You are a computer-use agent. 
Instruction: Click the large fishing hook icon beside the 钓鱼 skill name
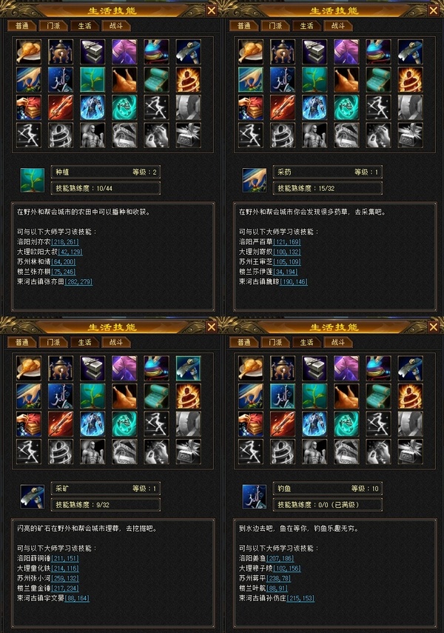[x=255, y=497]
